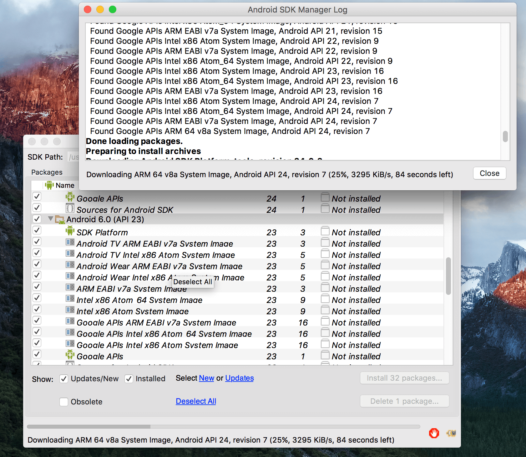Click the Google APIs ARM EABI v7a image icon
The width and height of the screenshot is (526, 457).
tap(70, 321)
